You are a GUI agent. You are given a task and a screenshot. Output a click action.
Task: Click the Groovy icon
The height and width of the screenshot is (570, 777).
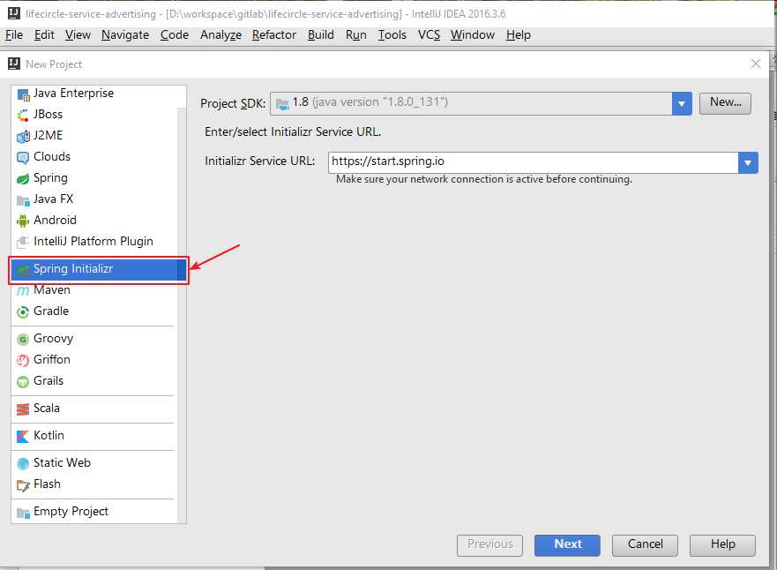(x=23, y=340)
